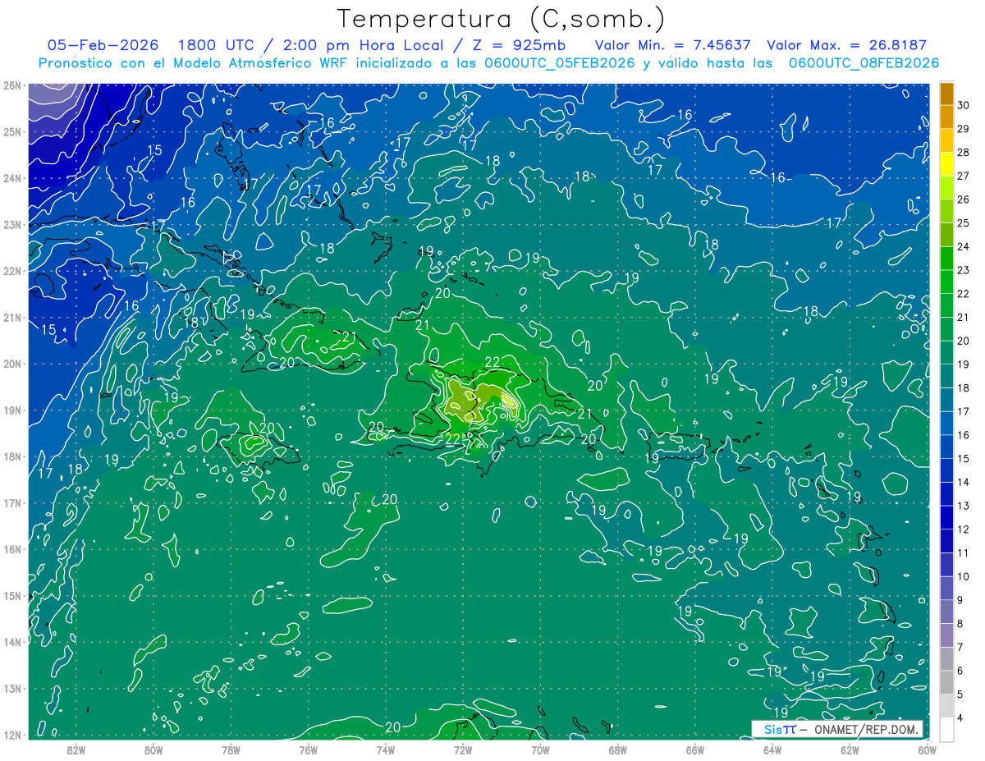Click '0600UTC_05FEB2026' initialization timestamp
Image resolution: width=985 pixels, height=761 pixels.
pyautogui.click(x=560, y=63)
